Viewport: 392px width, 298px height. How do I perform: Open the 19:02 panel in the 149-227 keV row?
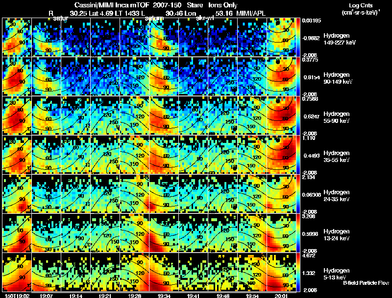tap(17, 37)
